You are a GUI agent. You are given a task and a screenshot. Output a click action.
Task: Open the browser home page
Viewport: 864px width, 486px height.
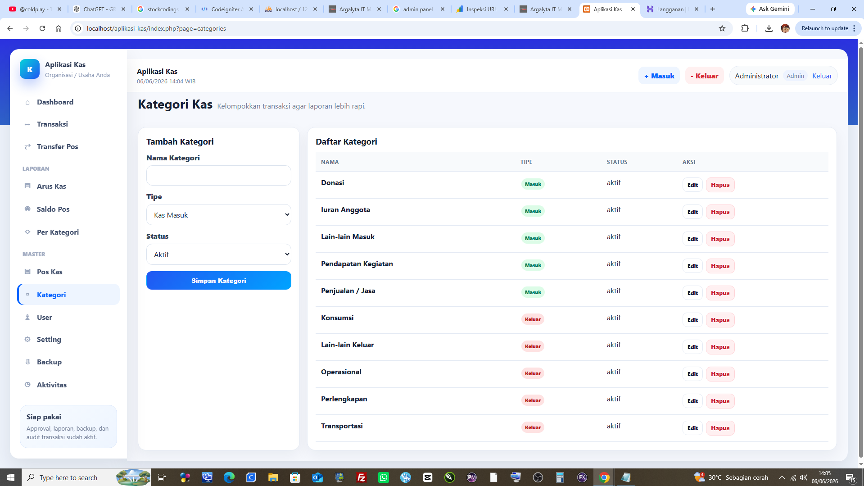click(x=59, y=28)
